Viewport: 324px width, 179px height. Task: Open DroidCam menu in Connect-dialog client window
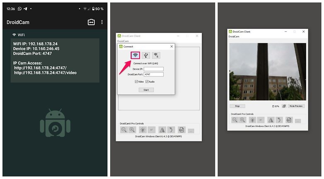tap(123, 41)
